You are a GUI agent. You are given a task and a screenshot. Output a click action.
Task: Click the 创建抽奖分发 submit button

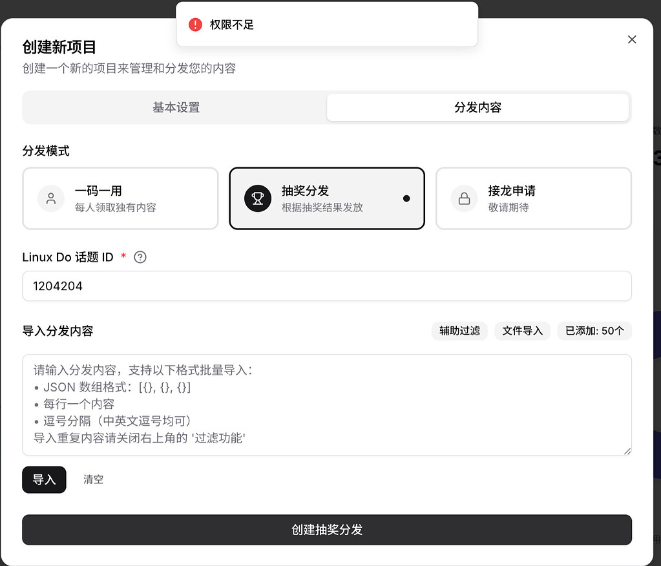(327, 530)
